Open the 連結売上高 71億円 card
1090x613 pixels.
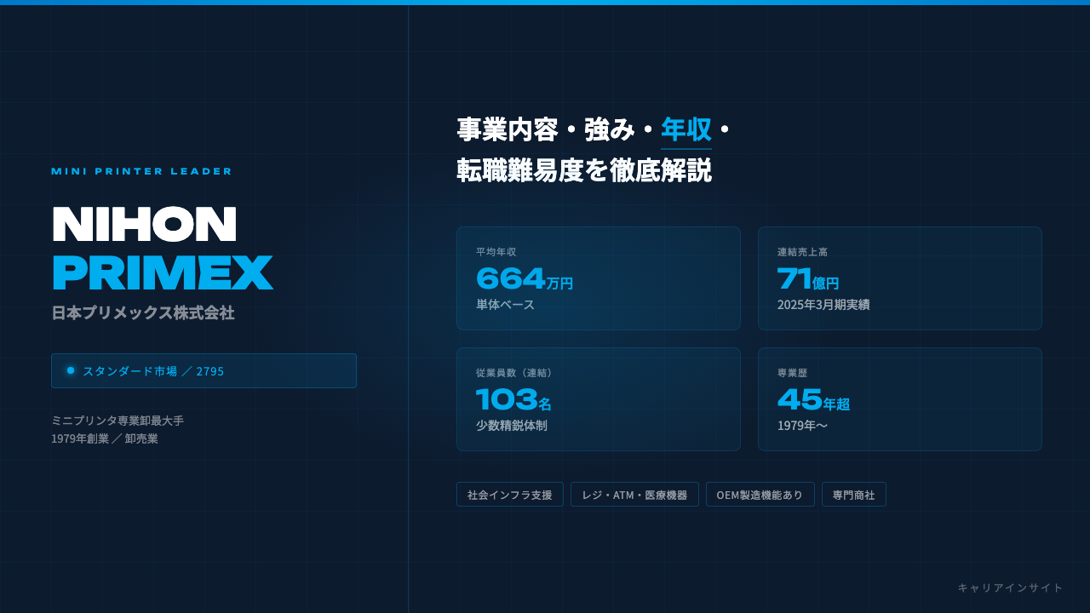[x=900, y=278]
